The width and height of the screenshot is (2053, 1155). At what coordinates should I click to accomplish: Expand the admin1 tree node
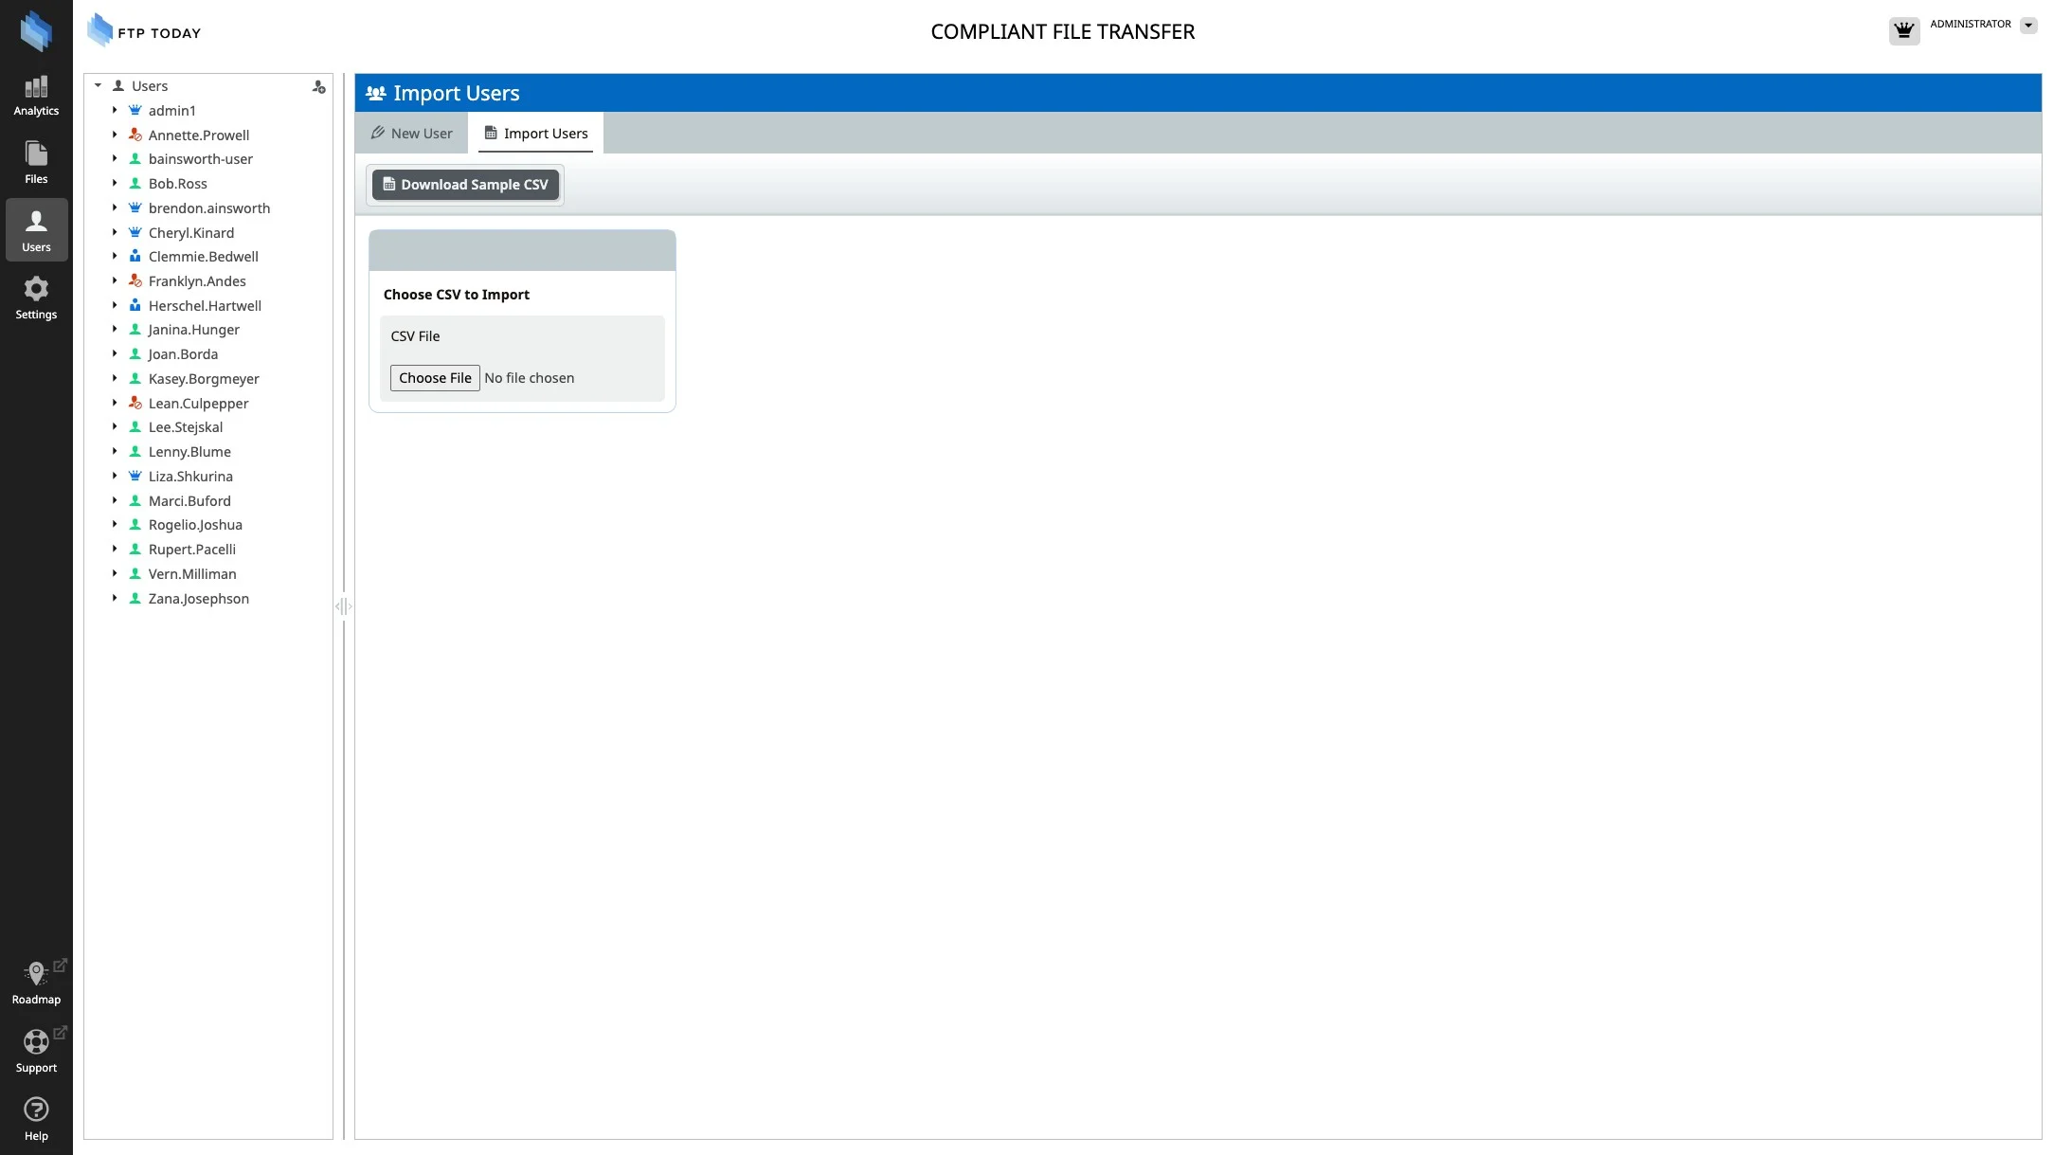[x=115, y=110]
